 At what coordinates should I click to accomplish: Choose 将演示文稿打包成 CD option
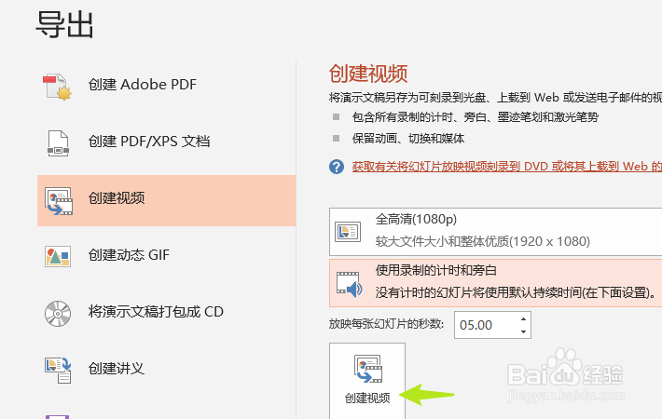(166, 312)
